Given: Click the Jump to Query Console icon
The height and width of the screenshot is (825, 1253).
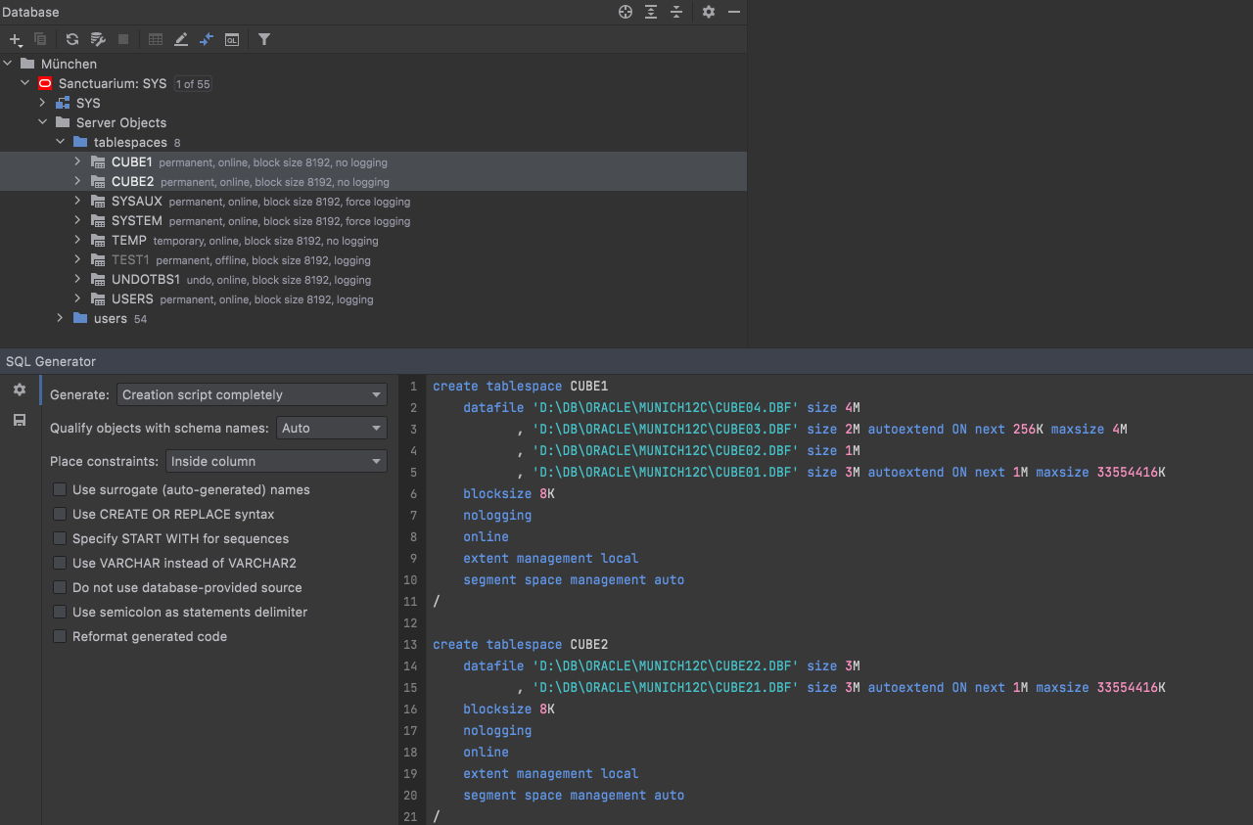Looking at the screenshot, I should coord(232,39).
